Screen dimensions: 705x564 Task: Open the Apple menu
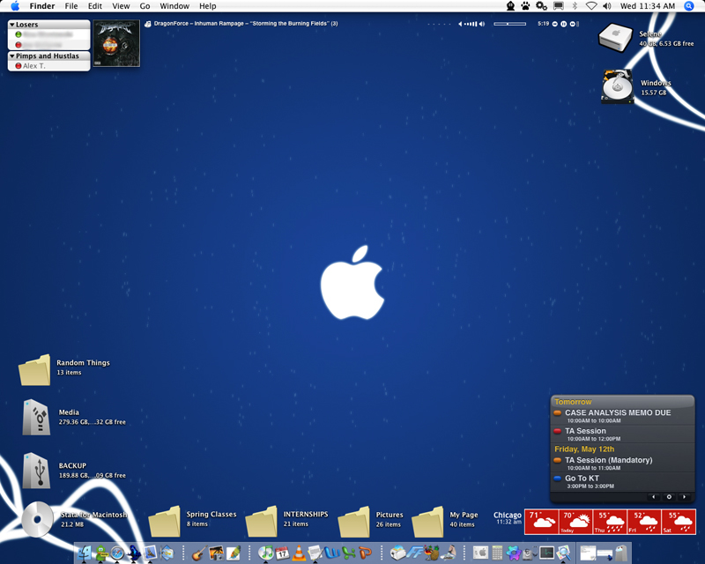(15, 6)
